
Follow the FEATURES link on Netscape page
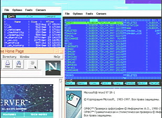point(9,115)
